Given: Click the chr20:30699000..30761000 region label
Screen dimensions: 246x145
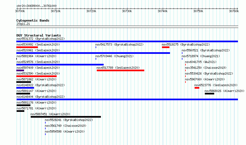Looking at the screenshot, I should point(36,6).
